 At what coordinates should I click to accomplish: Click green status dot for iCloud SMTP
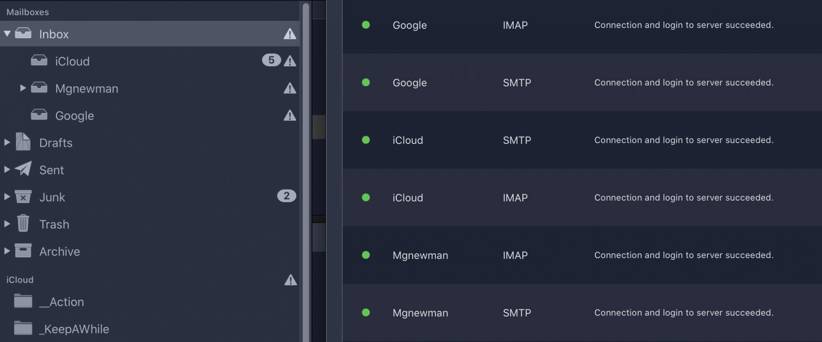point(366,140)
